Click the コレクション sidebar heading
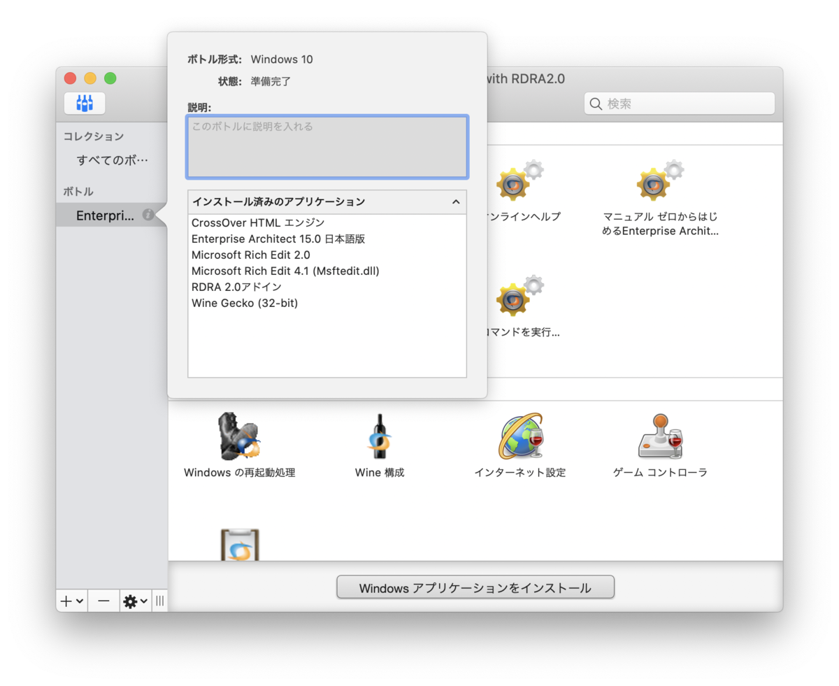This screenshot has width=839, height=686. click(x=94, y=136)
